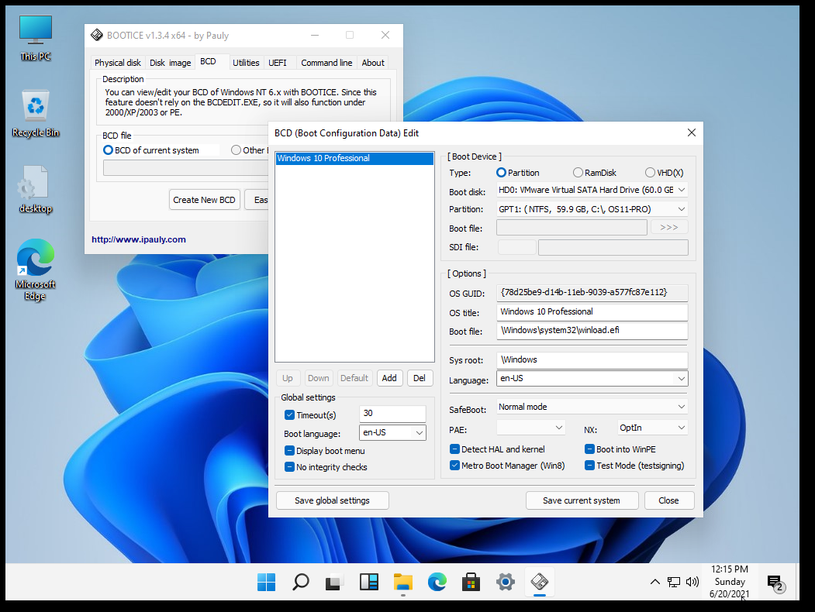Screen dimensions: 815x612
Task: Expand Language en-US dropdown in Options
Action: [682, 378]
